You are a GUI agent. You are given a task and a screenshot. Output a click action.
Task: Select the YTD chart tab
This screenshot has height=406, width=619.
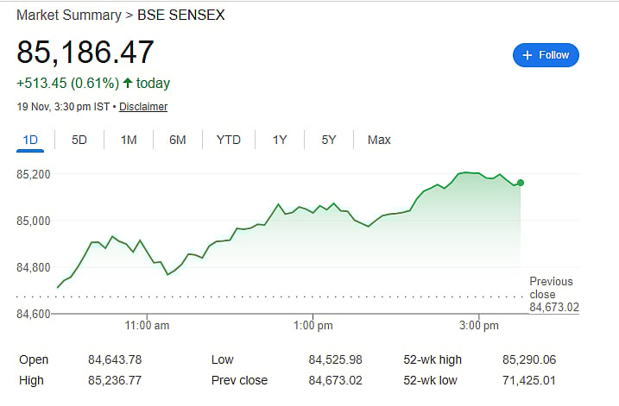point(229,140)
